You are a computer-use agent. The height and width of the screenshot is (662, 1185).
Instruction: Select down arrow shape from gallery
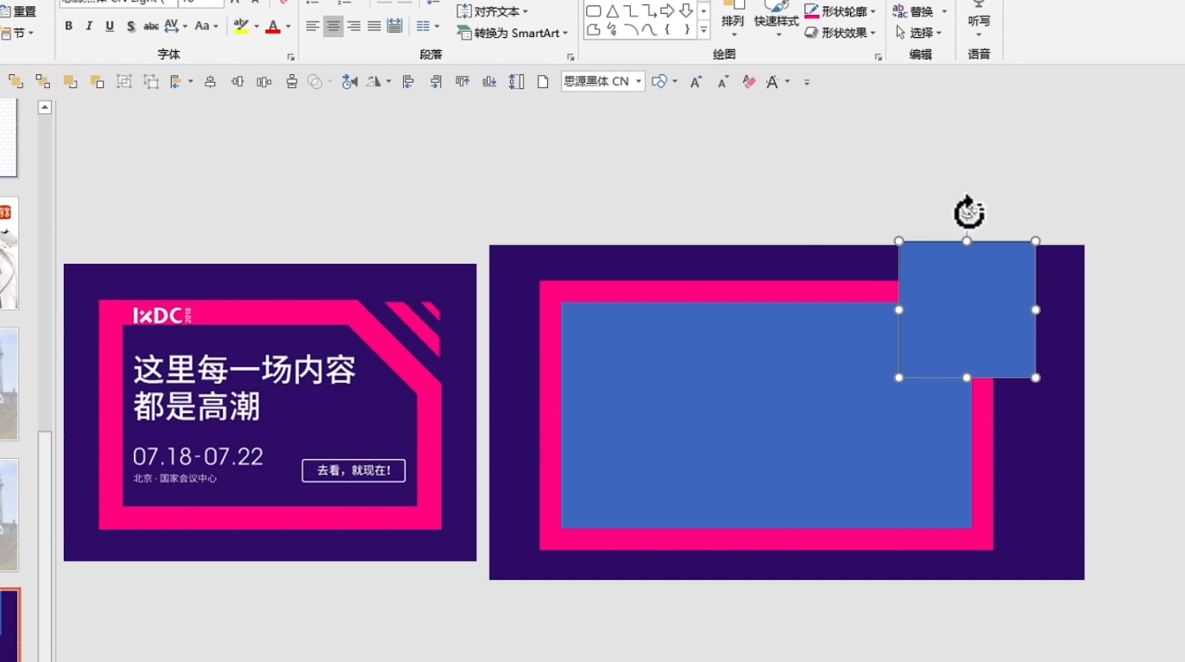tap(686, 11)
